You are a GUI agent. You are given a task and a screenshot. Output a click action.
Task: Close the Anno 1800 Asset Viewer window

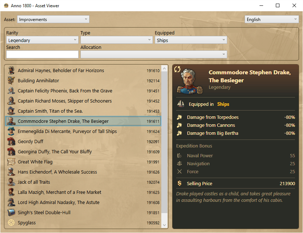point(294,5)
